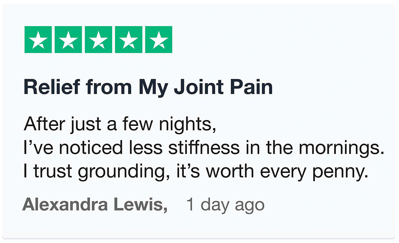Open the "Relief from My Joint Pain" review title

(148, 87)
